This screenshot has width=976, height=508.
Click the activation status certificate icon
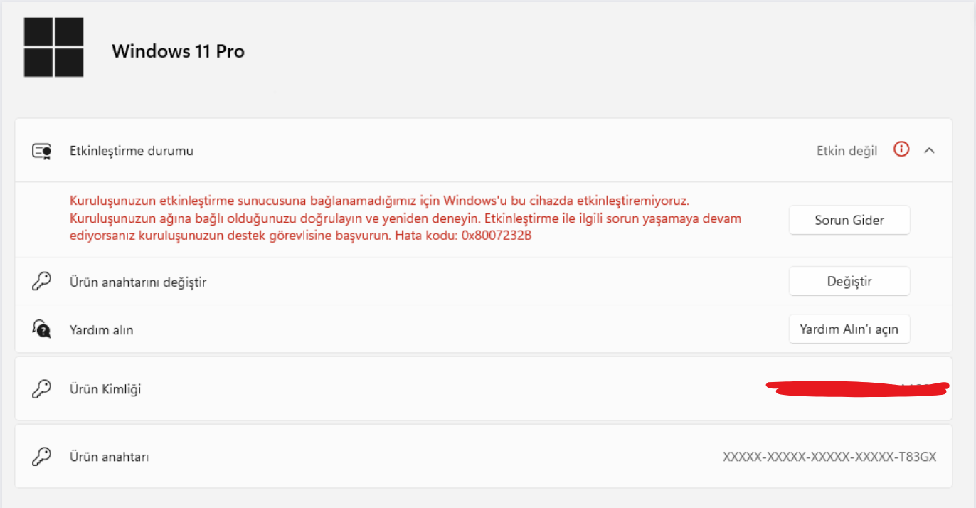(42, 151)
